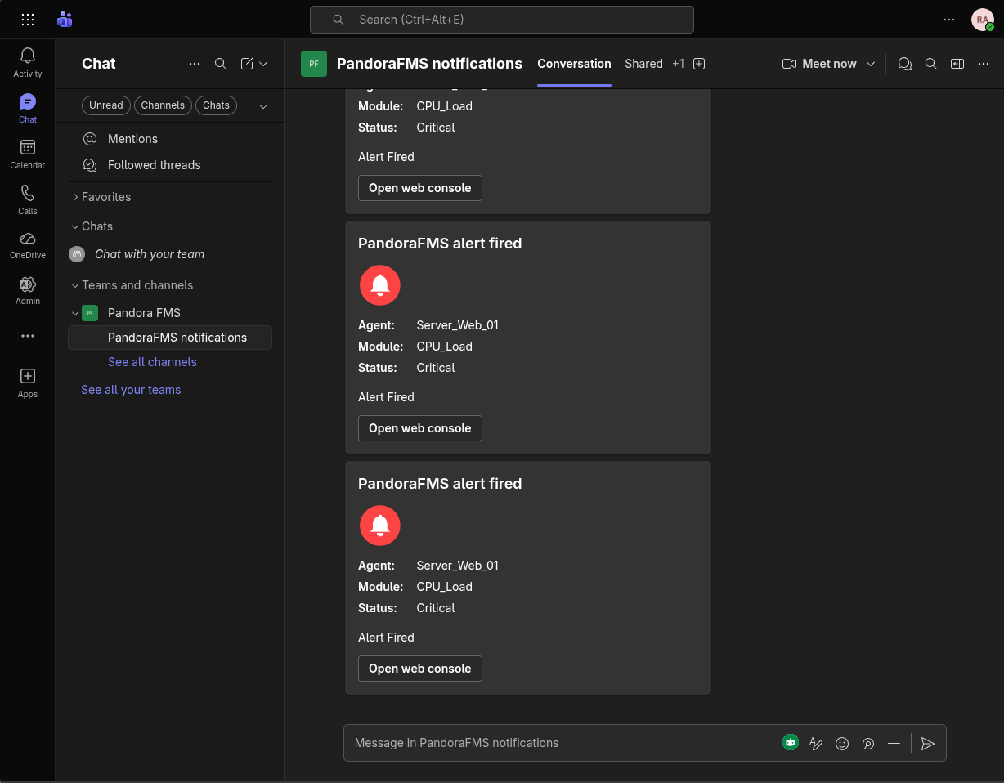Screen dimensions: 1004x783
Task: Open web console in the topmost card
Action: pyautogui.click(x=420, y=188)
